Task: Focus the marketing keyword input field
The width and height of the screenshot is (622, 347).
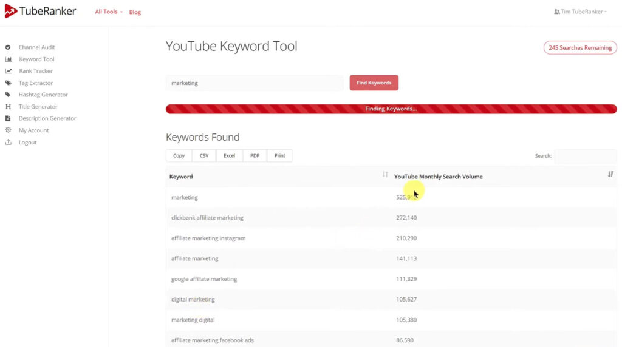Action: pyautogui.click(x=255, y=83)
